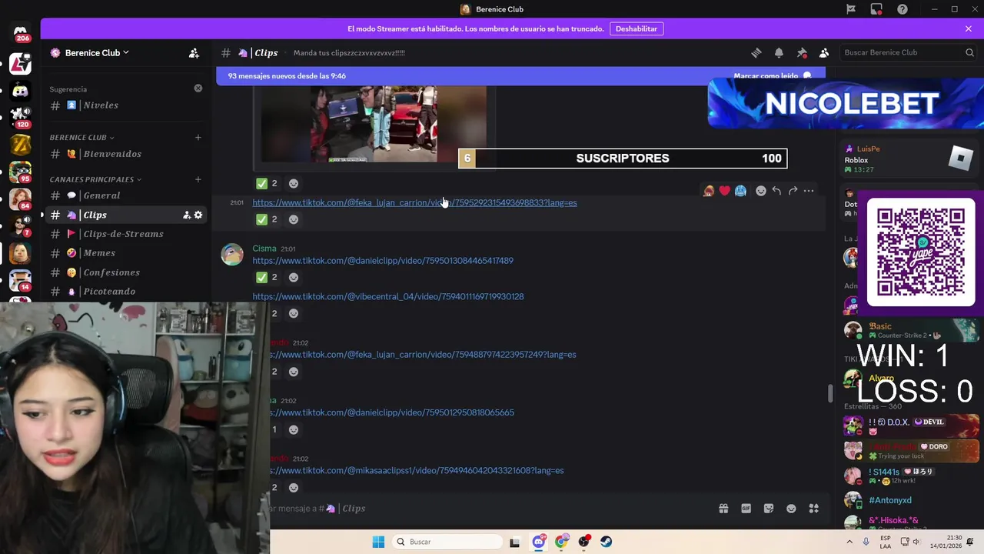Add reaction smiley in message hover toolbar

761,191
